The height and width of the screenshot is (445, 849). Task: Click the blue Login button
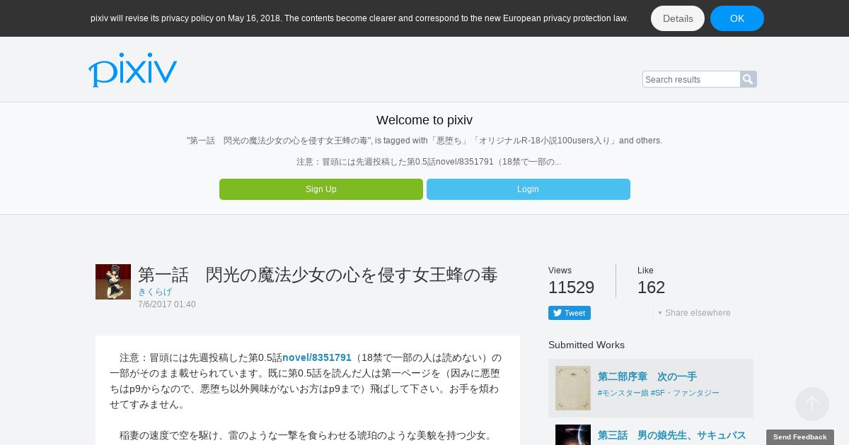click(x=529, y=189)
